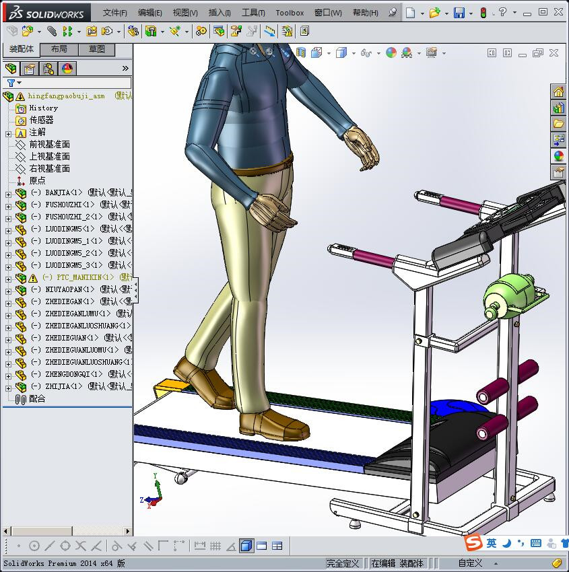Click the tree filter funnel icon

11,83
